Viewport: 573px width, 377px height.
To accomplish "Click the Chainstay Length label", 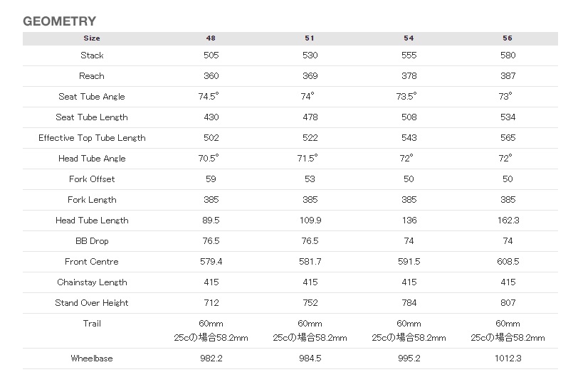I will tap(92, 282).
